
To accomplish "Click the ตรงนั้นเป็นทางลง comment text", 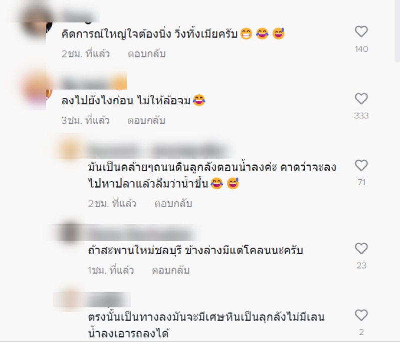I will click(206, 325).
